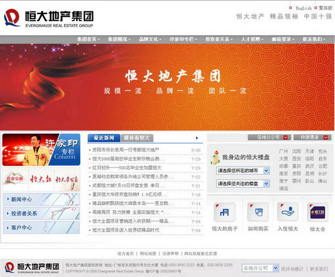Viewport: 335px width, 277px height.
Task: Select the 最近新闻 tab
Action: (104, 138)
